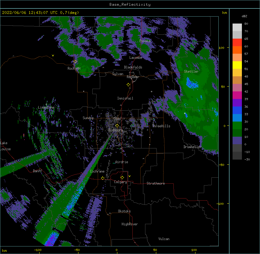The width and height of the screenshot is (260, 254).
Task: Click the 0 tick on the horizontal axis
Action: point(116,250)
